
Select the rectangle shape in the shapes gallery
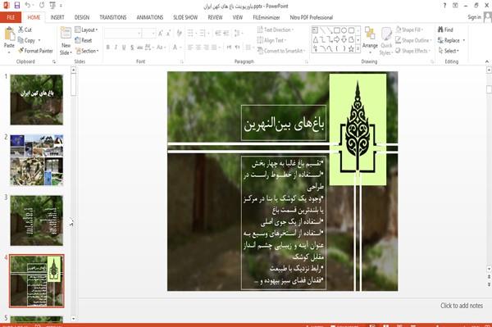pos(337,30)
